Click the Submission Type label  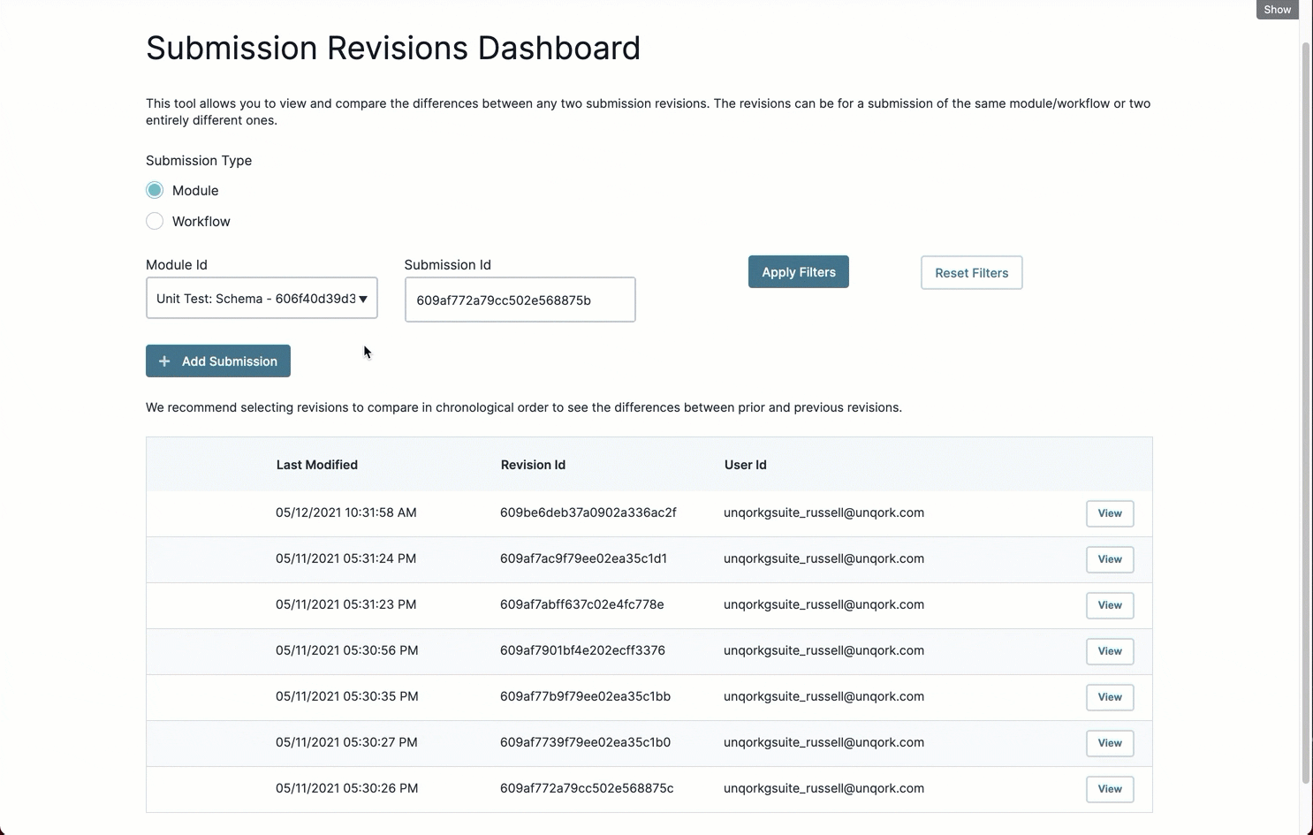(199, 161)
